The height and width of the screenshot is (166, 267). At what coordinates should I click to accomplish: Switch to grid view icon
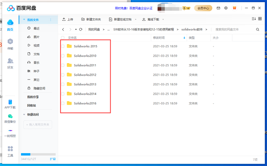tap(260, 19)
